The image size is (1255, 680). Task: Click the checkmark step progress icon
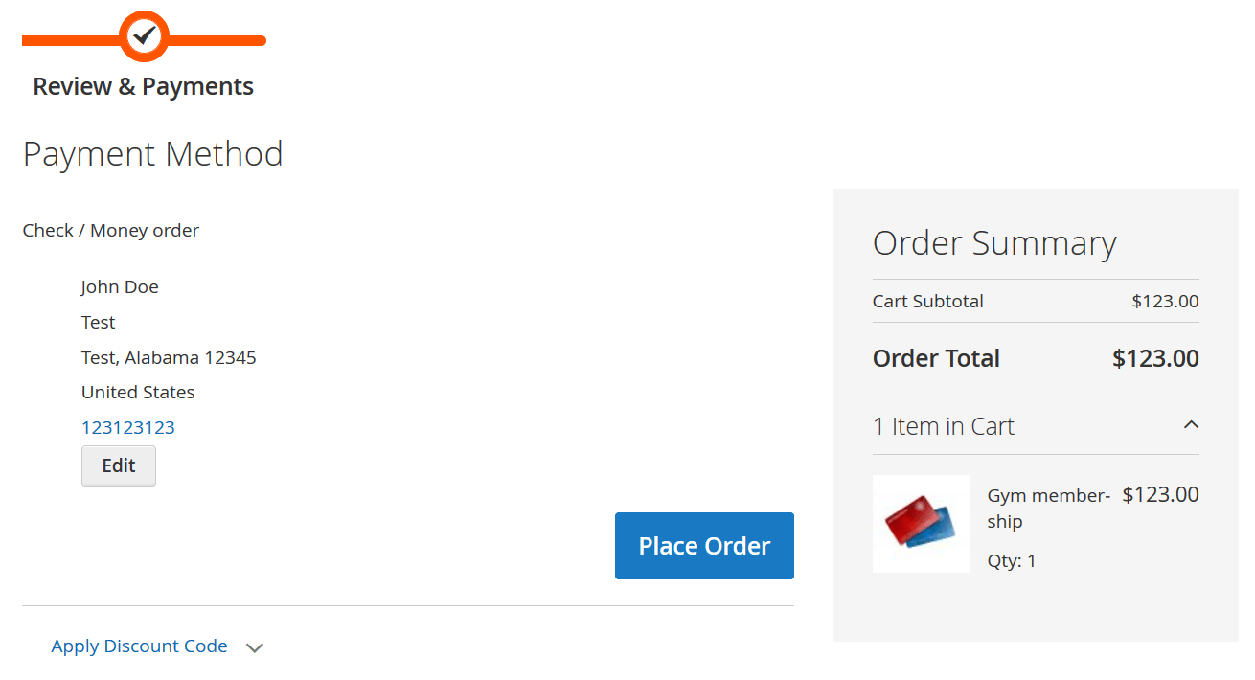pos(144,36)
